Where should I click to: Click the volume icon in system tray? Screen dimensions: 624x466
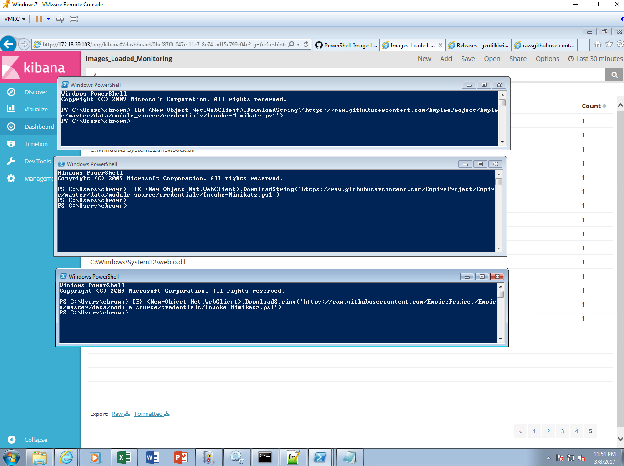(x=582, y=458)
